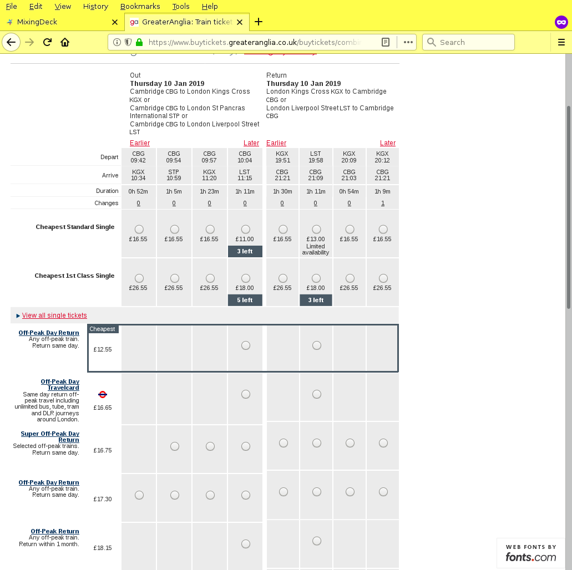
Task: Open the browser home page
Action: 65,42
